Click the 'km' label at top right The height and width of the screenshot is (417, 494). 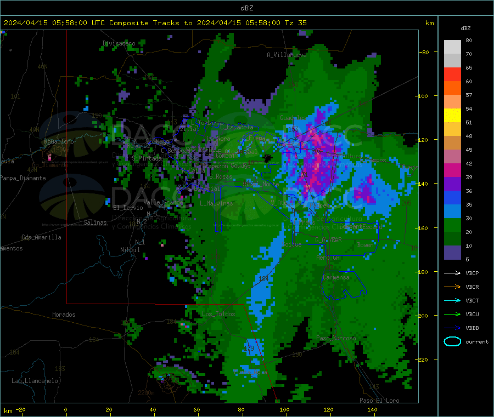429,23
